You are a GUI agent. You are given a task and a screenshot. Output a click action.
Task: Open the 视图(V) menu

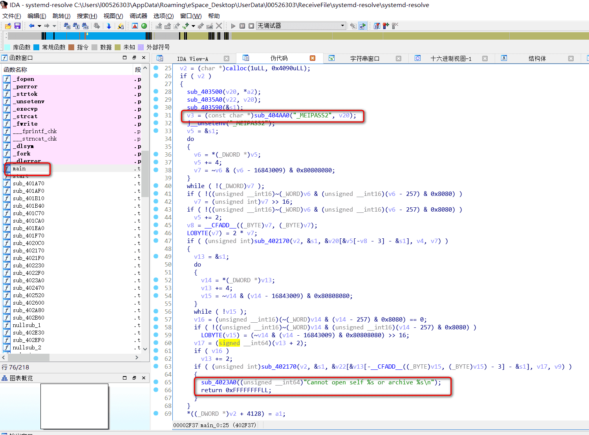click(113, 16)
